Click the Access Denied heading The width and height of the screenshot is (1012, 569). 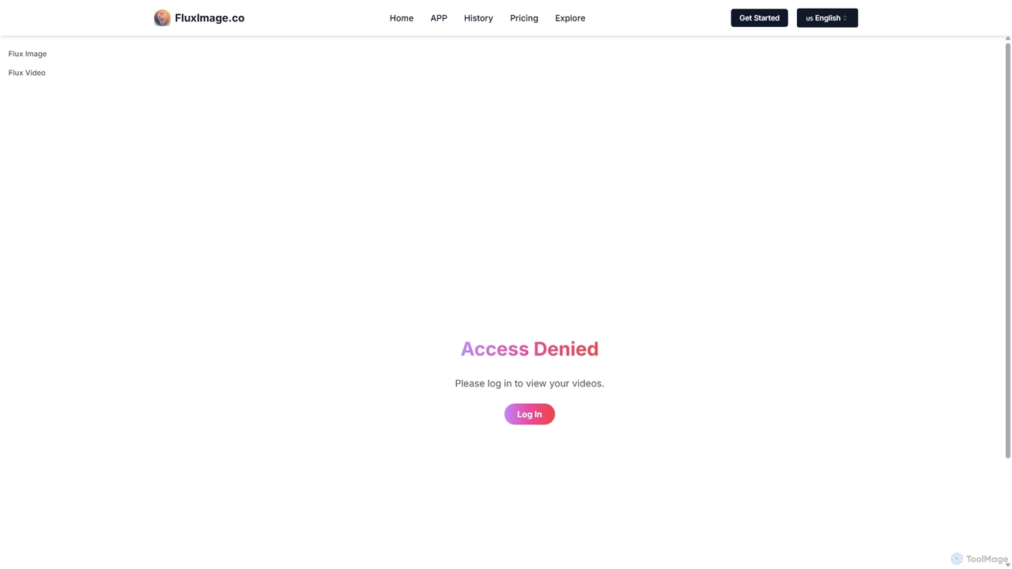[530, 349]
